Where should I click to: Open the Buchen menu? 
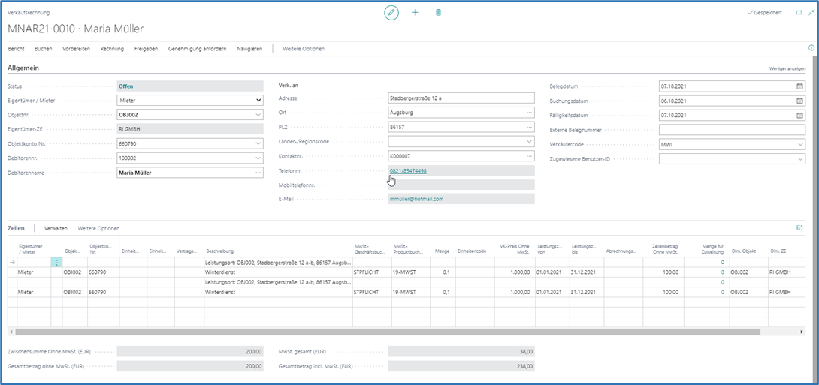click(x=44, y=49)
